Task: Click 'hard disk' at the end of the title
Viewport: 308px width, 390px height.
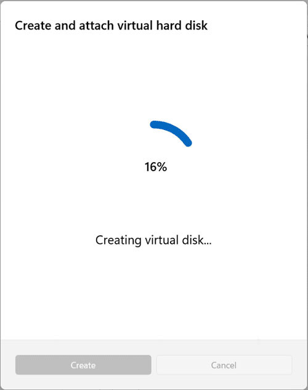Action: click(182, 25)
